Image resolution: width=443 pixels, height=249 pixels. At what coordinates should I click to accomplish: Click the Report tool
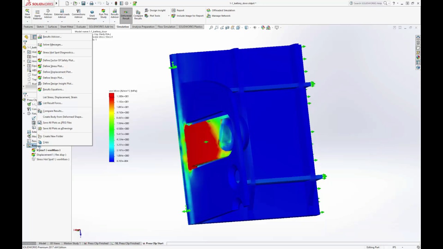click(178, 10)
